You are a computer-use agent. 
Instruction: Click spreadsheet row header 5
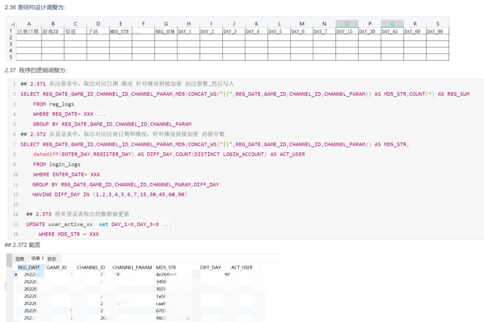(x=11, y=57)
